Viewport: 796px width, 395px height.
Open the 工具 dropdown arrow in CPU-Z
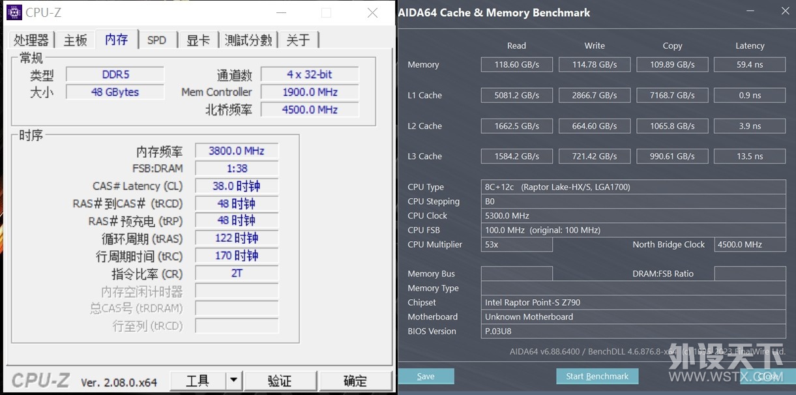click(x=234, y=380)
